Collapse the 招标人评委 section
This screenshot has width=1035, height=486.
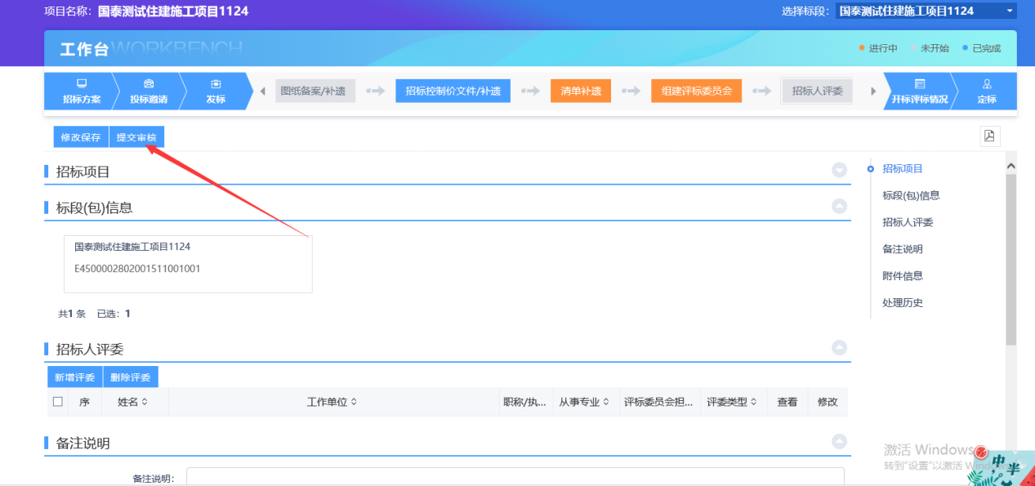[839, 347]
